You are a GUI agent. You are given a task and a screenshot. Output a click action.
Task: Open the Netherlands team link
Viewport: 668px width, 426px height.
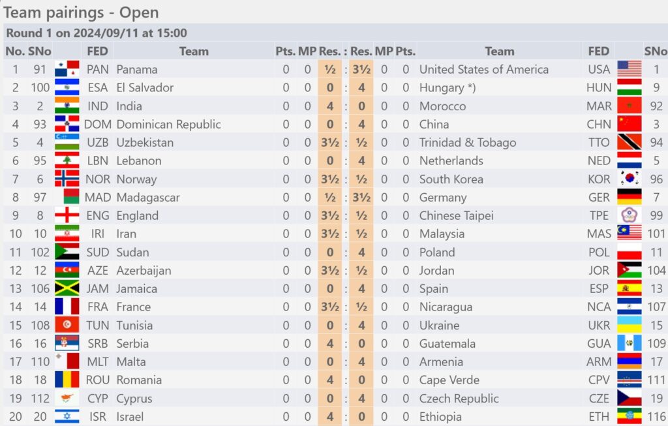[x=451, y=160]
